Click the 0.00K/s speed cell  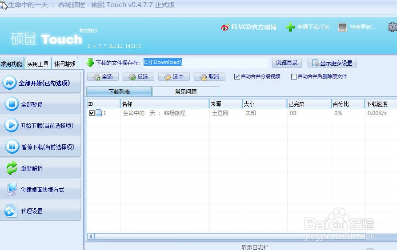pyautogui.click(x=377, y=113)
